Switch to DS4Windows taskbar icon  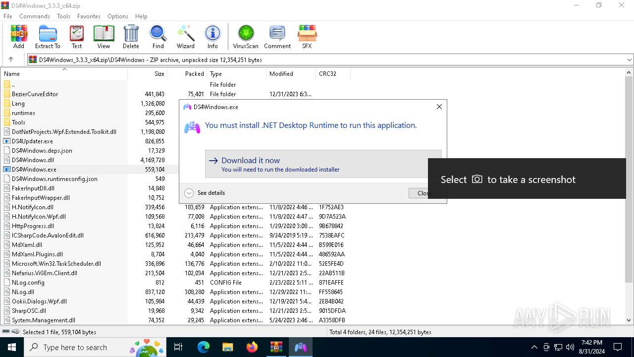tap(300, 347)
